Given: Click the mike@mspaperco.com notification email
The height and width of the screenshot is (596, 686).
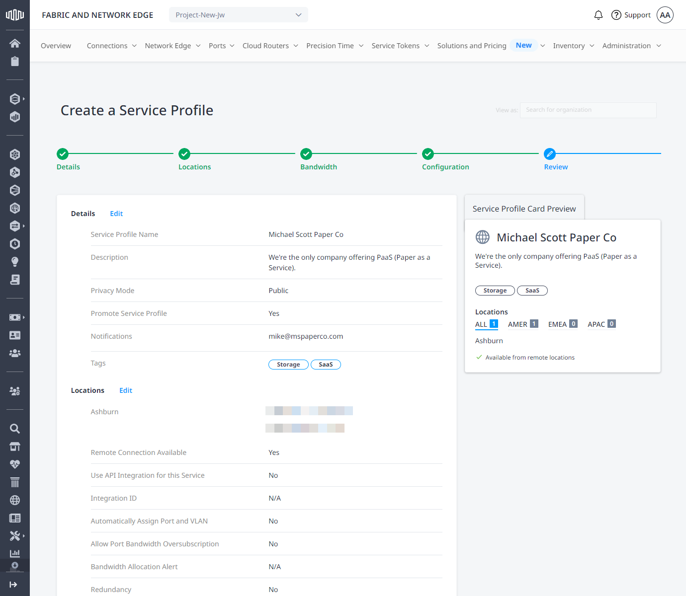Looking at the screenshot, I should [x=306, y=336].
